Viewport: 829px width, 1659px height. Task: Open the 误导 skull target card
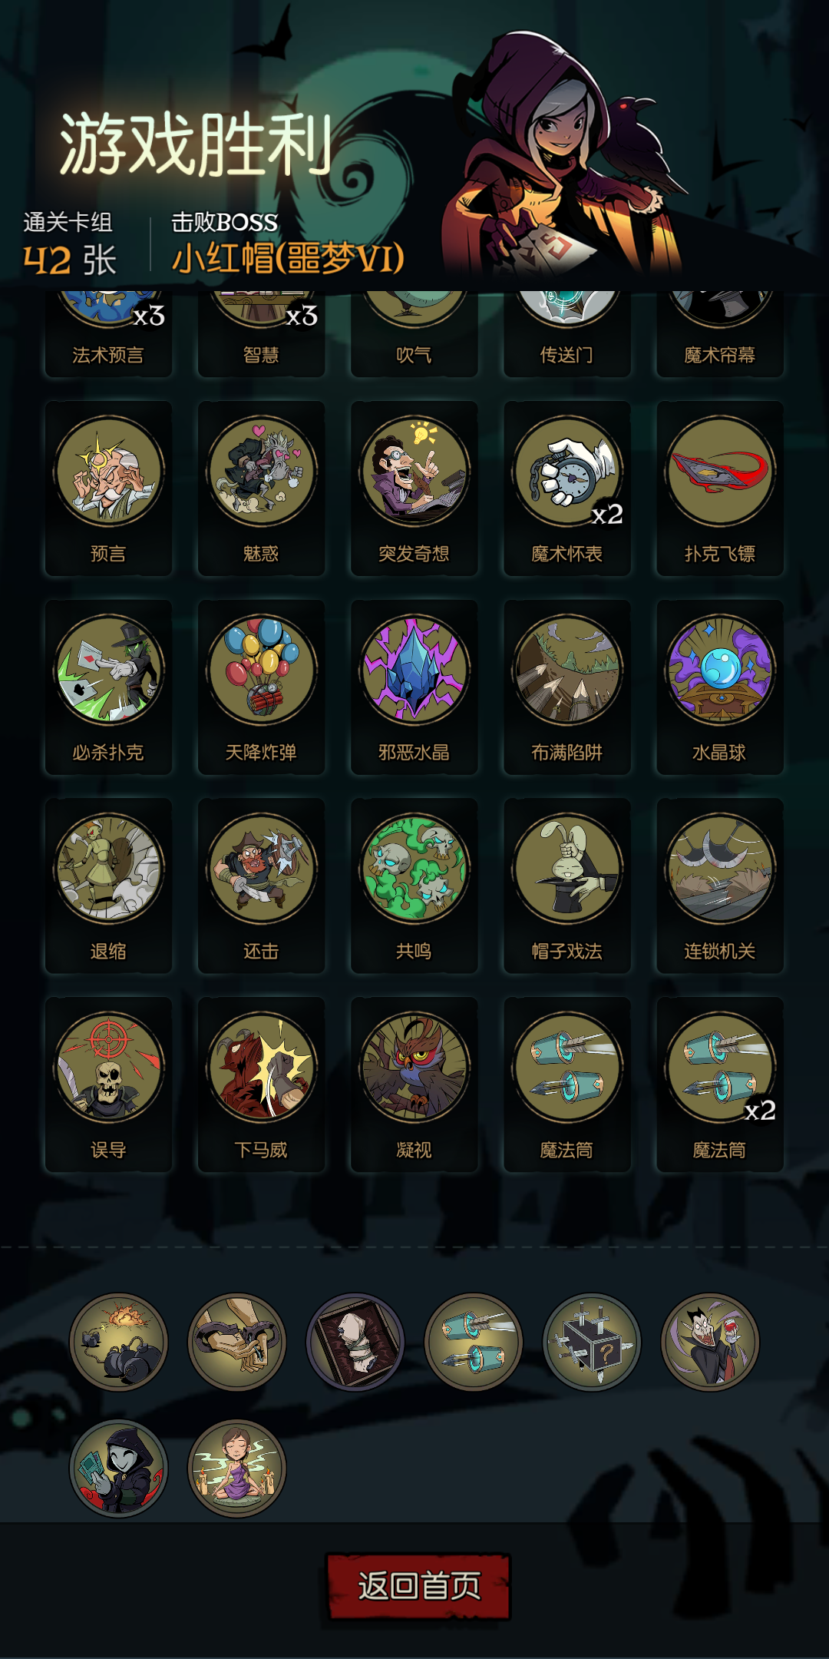click(x=108, y=1085)
